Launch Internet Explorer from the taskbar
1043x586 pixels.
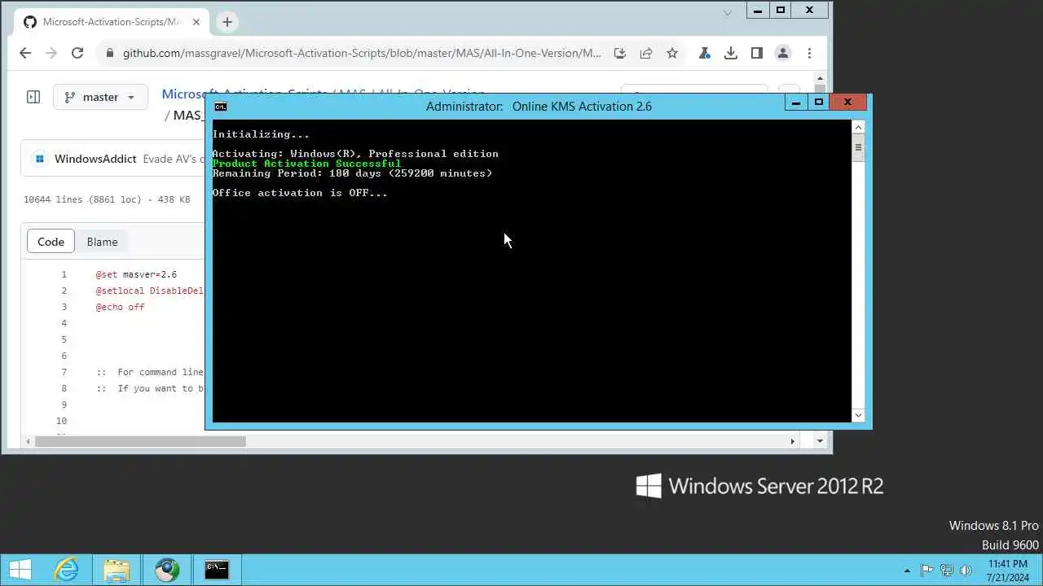[66, 570]
